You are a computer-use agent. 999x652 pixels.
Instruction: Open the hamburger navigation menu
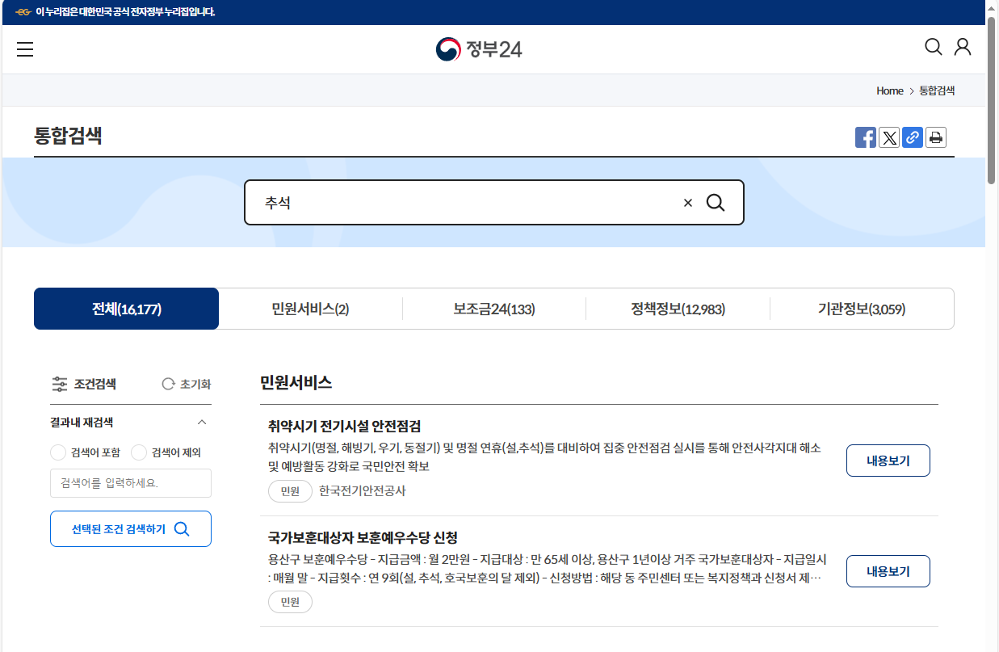tap(25, 48)
